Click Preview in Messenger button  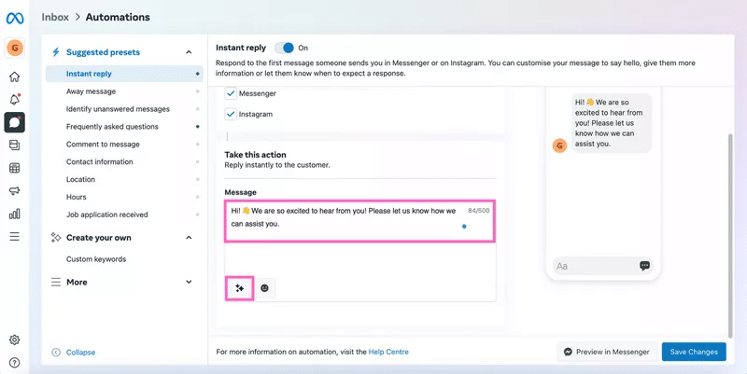point(607,352)
